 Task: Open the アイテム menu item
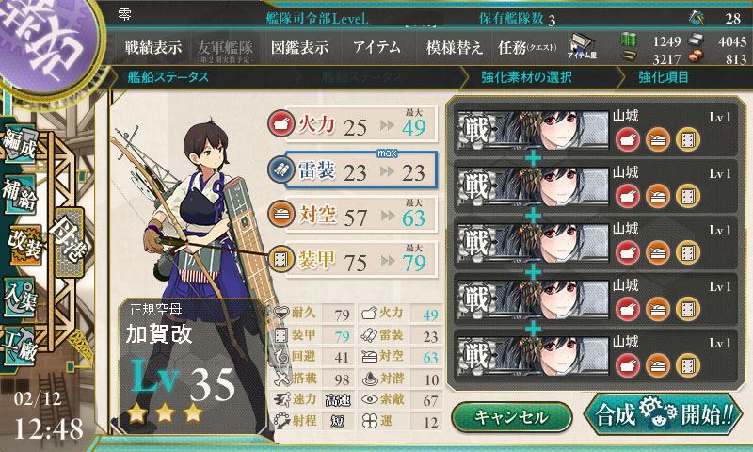376,47
